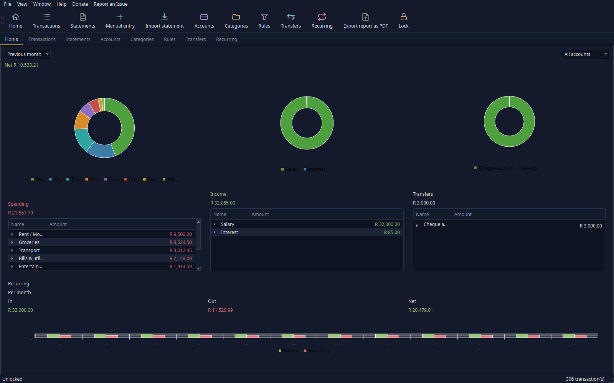Image resolution: width=614 pixels, height=383 pixels.
Task: Click the Export report as PDF icon
Action: click(x=366, y=17)
